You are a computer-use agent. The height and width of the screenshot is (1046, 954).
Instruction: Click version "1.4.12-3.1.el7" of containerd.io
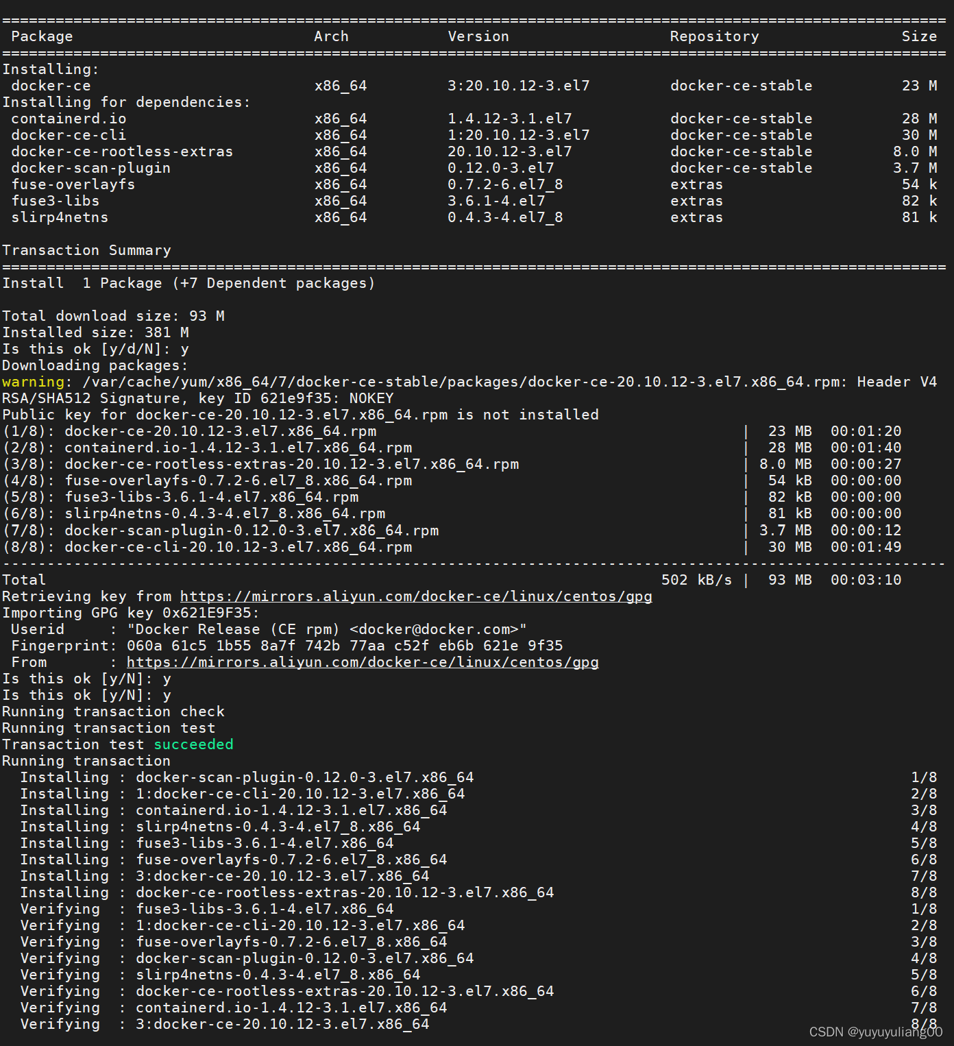510,119
